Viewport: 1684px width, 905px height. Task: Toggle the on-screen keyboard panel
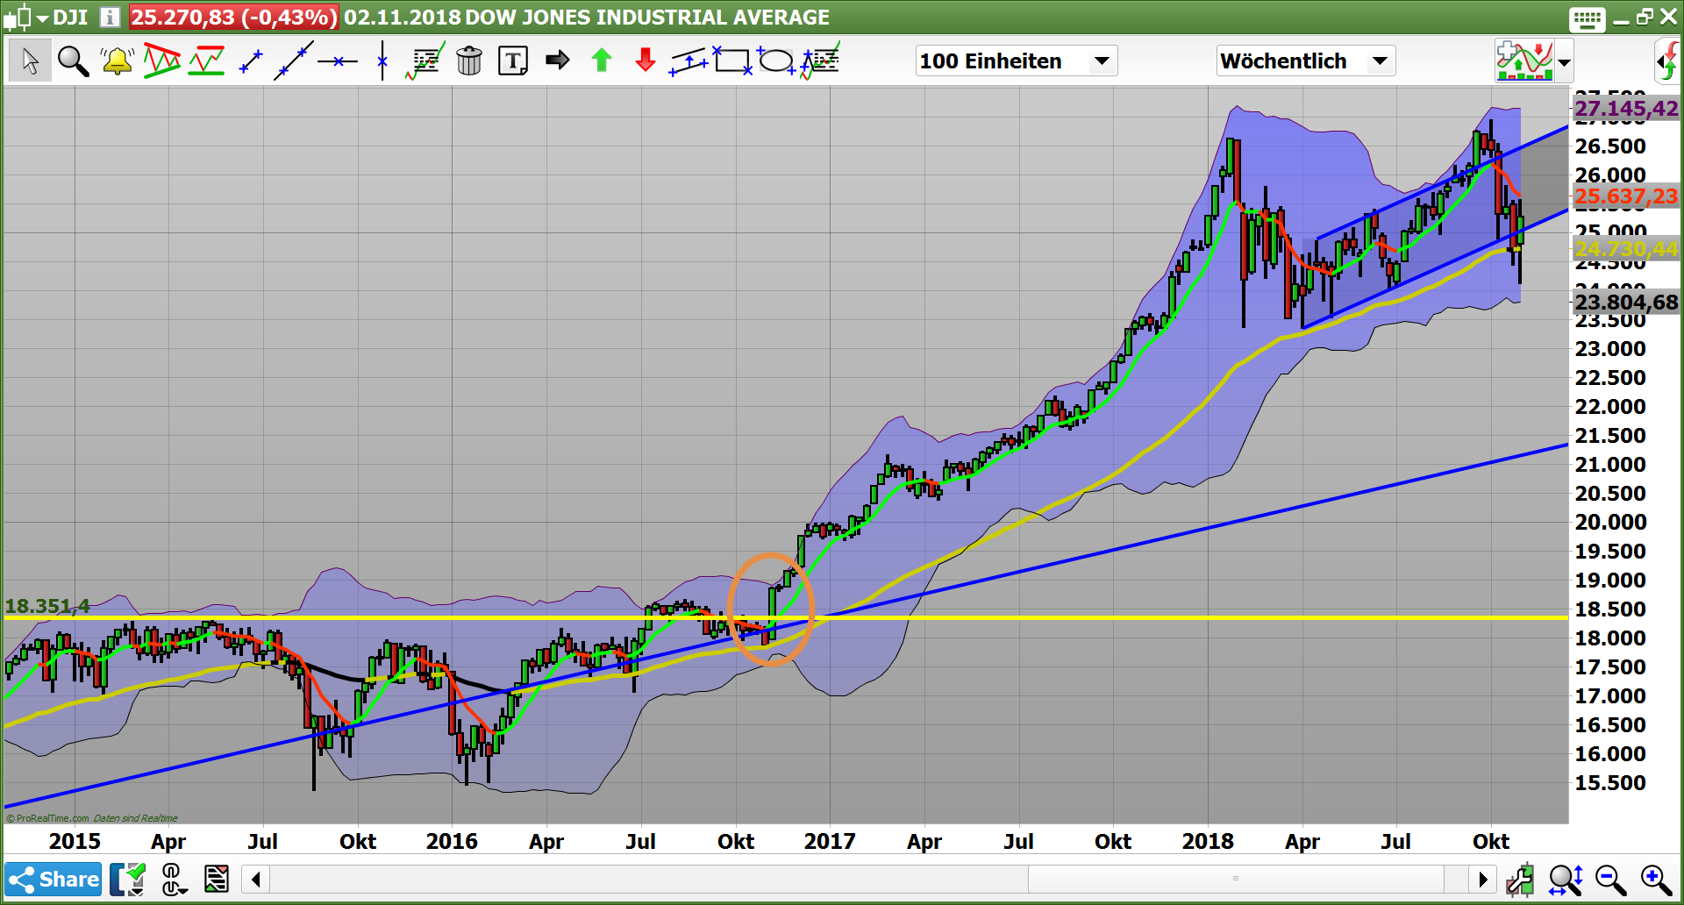[x=1586, y=18]
